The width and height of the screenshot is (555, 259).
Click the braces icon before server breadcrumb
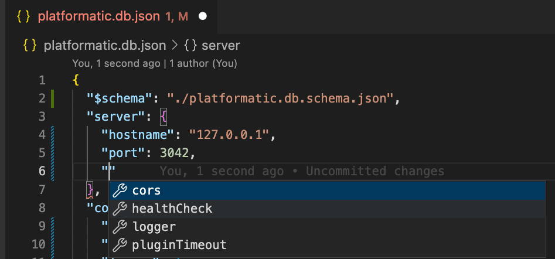tap(191, 45)
